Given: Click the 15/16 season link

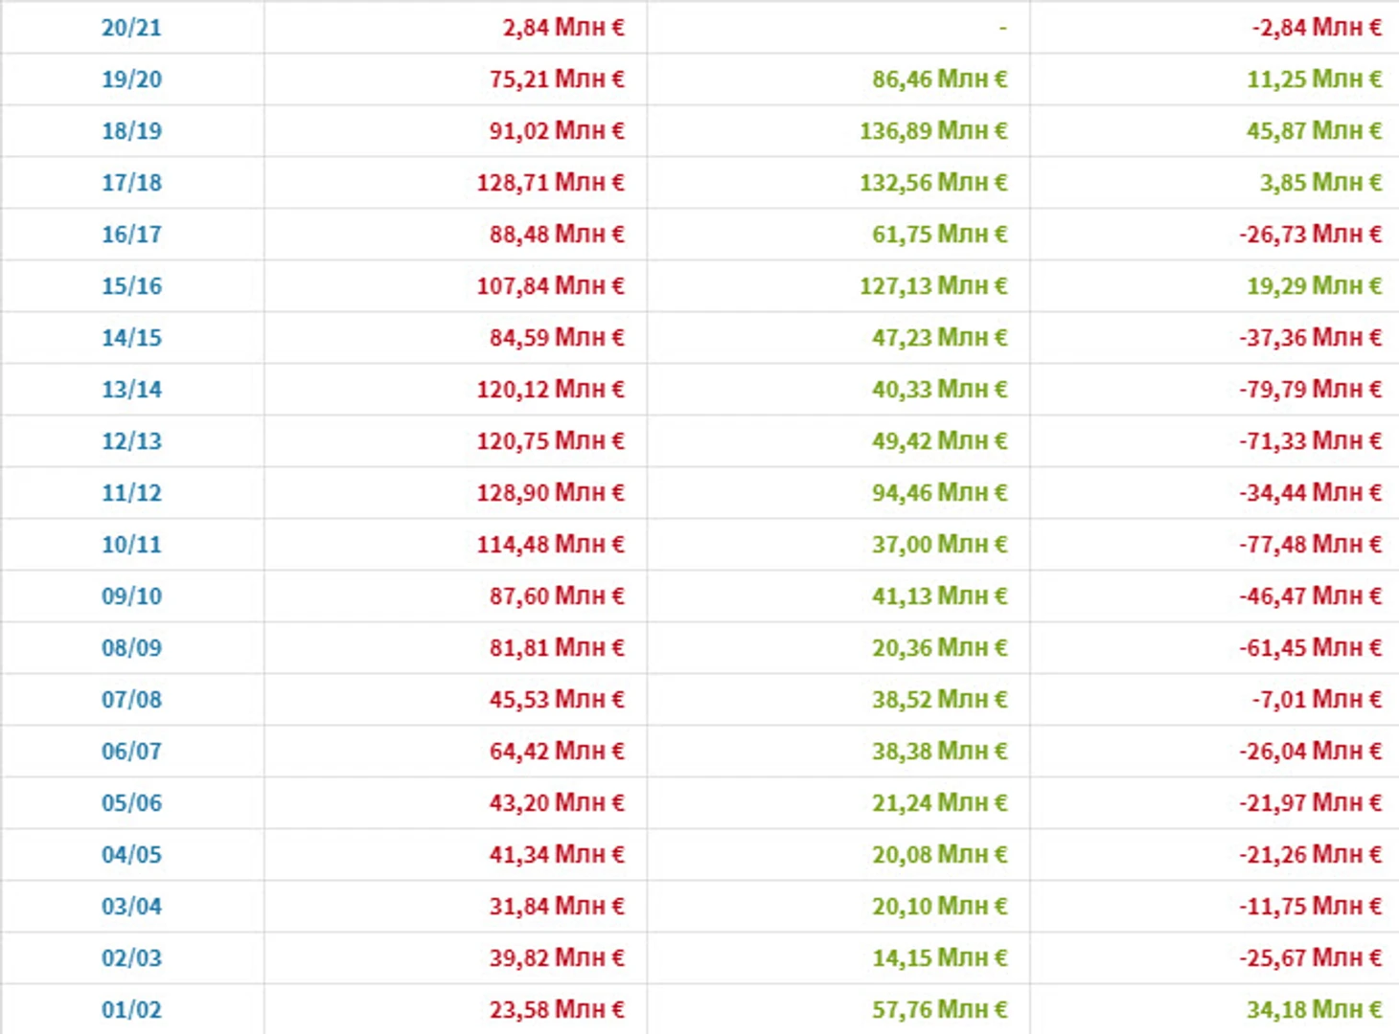Looking at the screenshot, I should point(131,286).
